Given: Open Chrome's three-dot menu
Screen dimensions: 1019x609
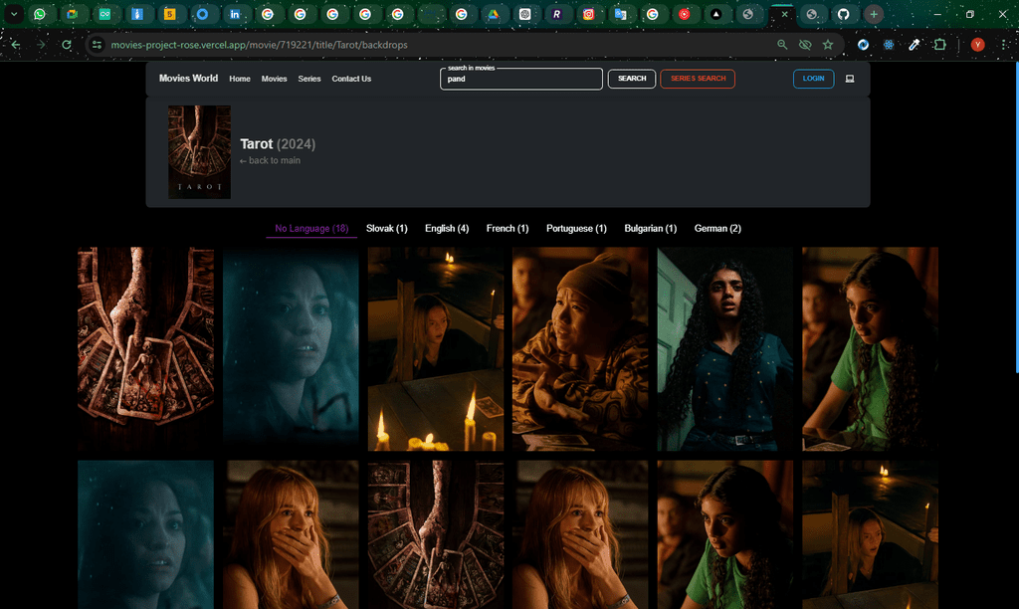Looking at the screenshot, I should click(1005, 45).
